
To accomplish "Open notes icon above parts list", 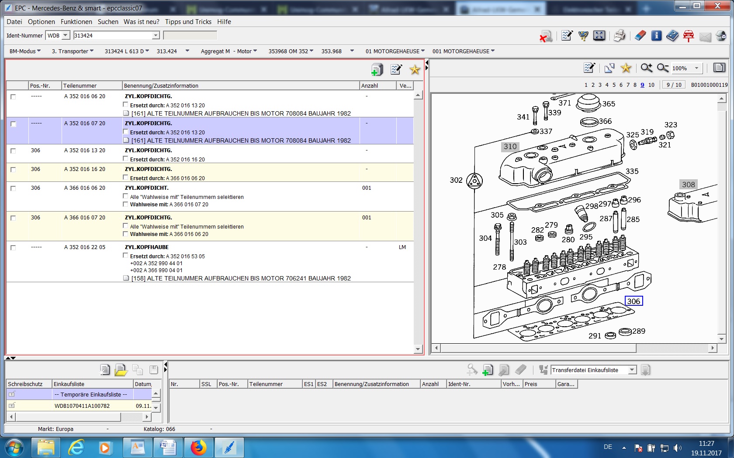I will click(x=396, y=69).
